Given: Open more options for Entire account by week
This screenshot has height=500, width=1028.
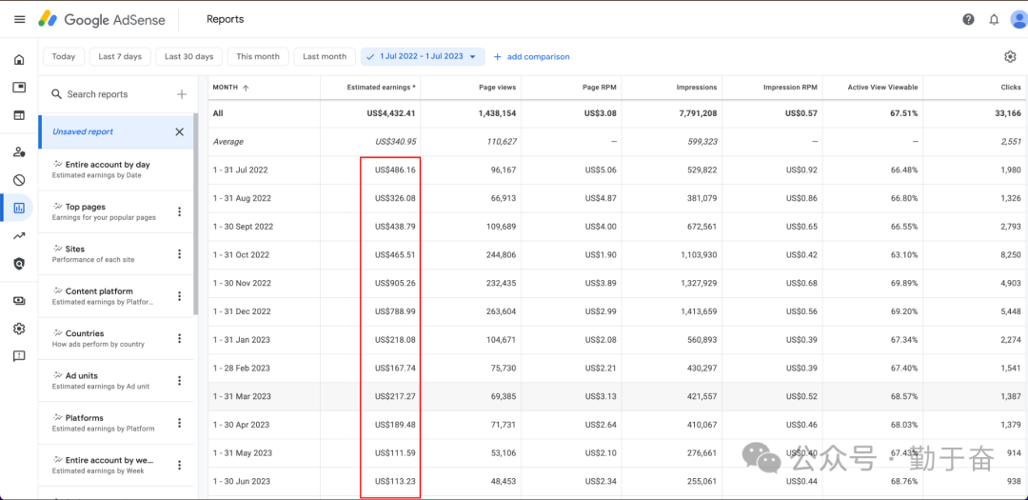Looking at the screenshot, I should point(179,465).
